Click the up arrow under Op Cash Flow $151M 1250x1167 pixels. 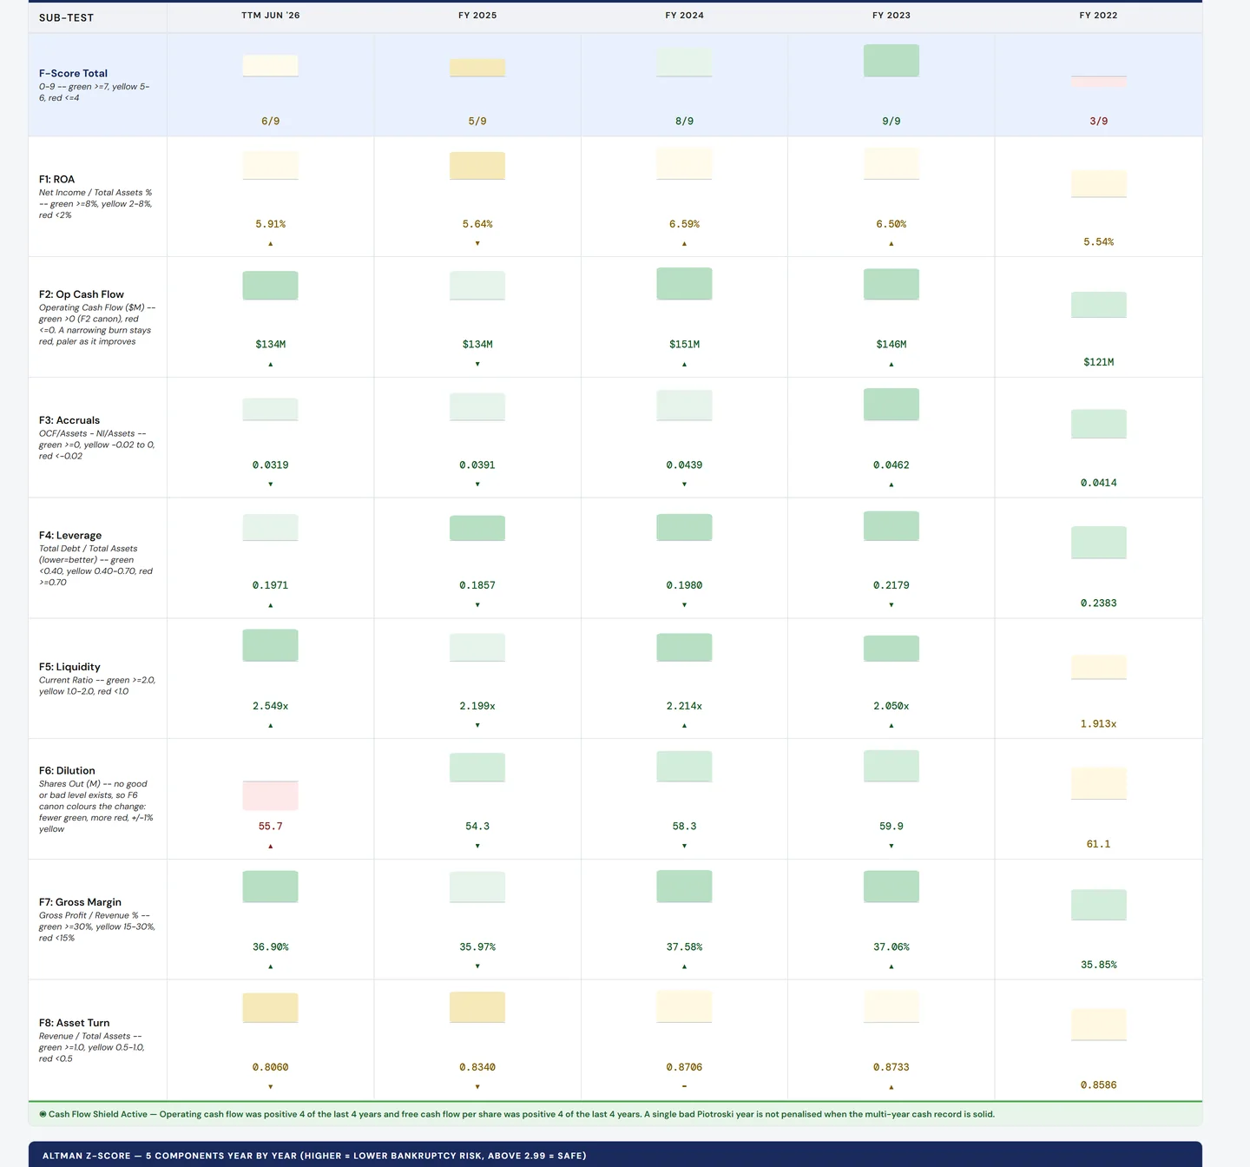(685, 365)
